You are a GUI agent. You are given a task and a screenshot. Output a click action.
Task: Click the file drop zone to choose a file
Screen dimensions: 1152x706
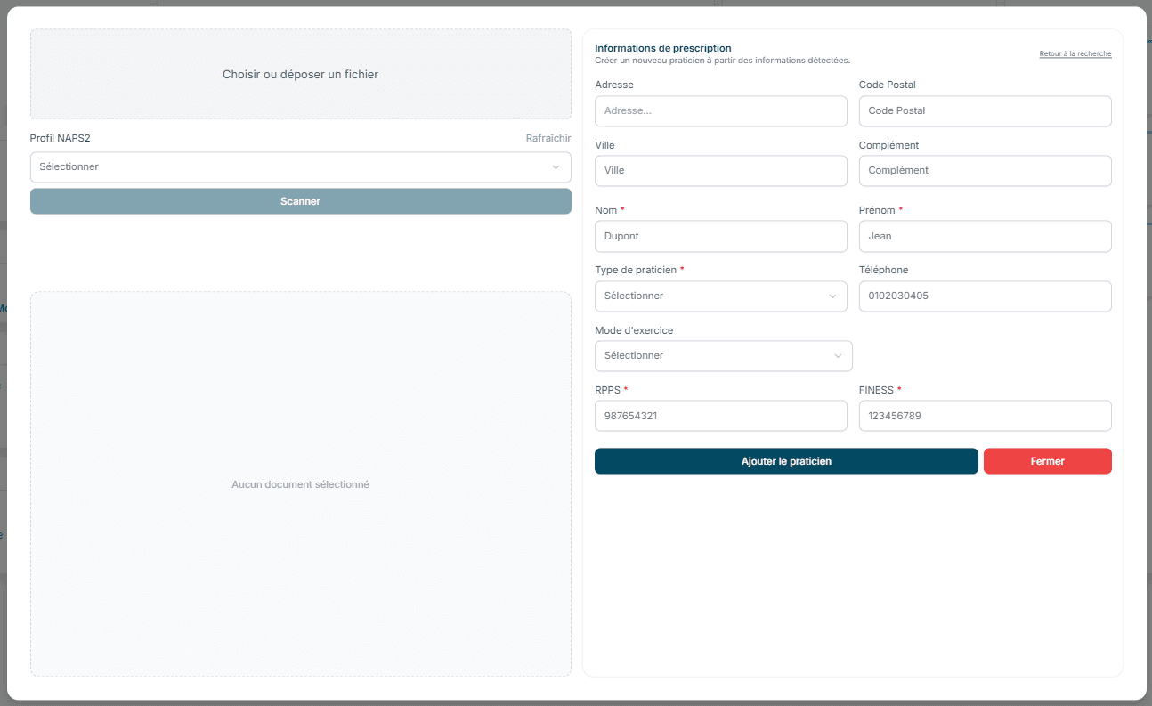click(x=301, y=74)
